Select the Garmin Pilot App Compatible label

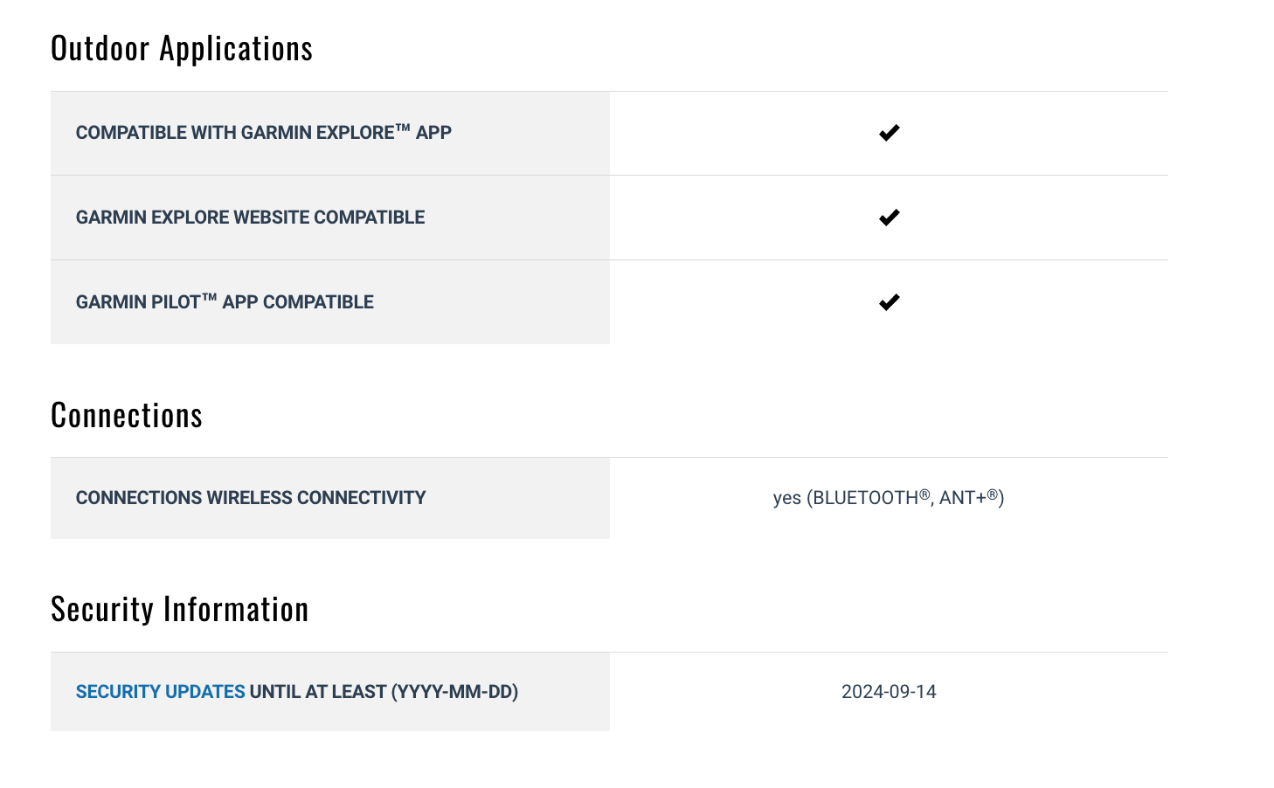pos(225,302)
